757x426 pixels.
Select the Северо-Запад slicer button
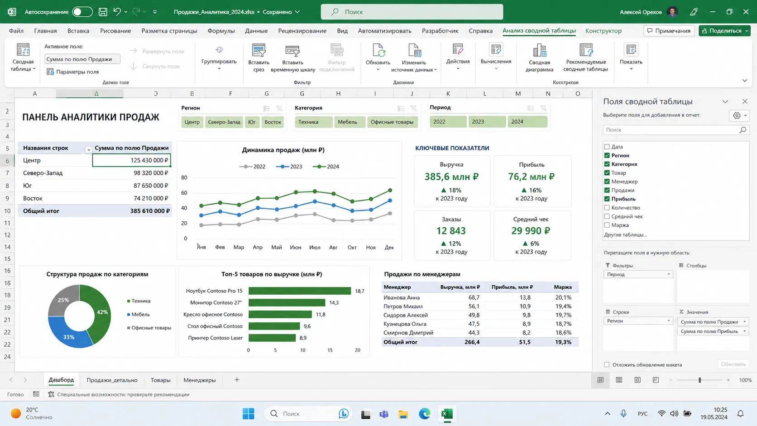coord(224,122)
